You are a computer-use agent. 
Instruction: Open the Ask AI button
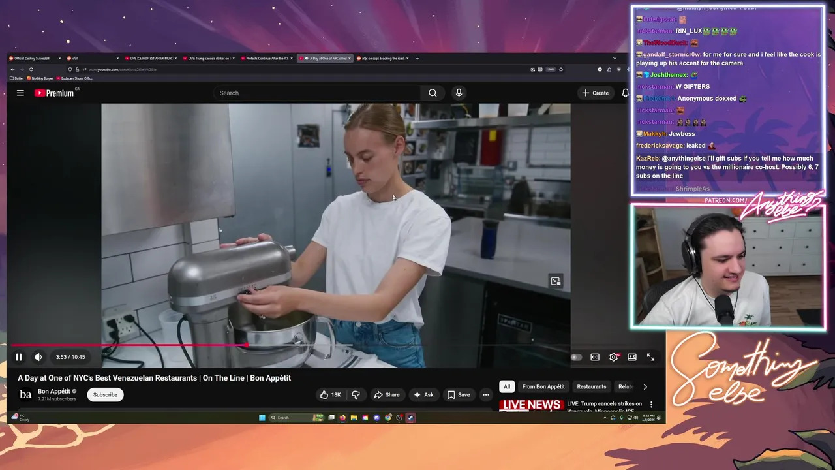423,394
